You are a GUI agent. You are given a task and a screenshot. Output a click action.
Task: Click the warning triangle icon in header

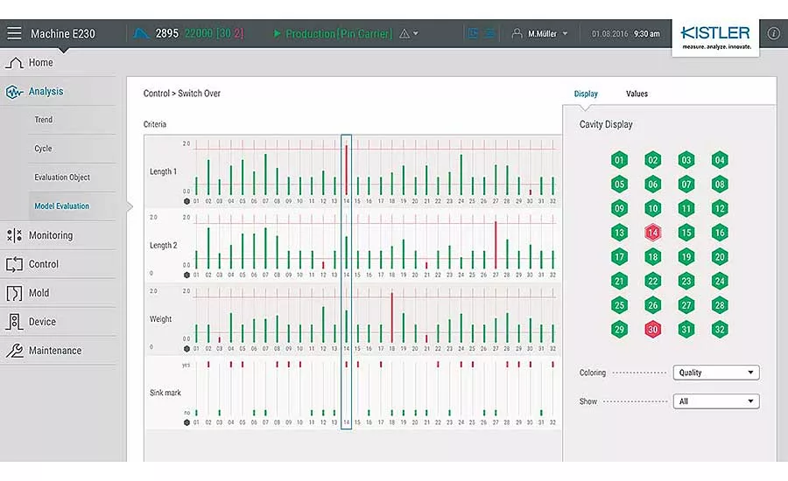[x=405, y=33]
